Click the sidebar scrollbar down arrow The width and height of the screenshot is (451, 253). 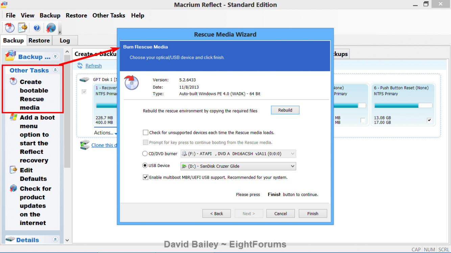point(67,240)
